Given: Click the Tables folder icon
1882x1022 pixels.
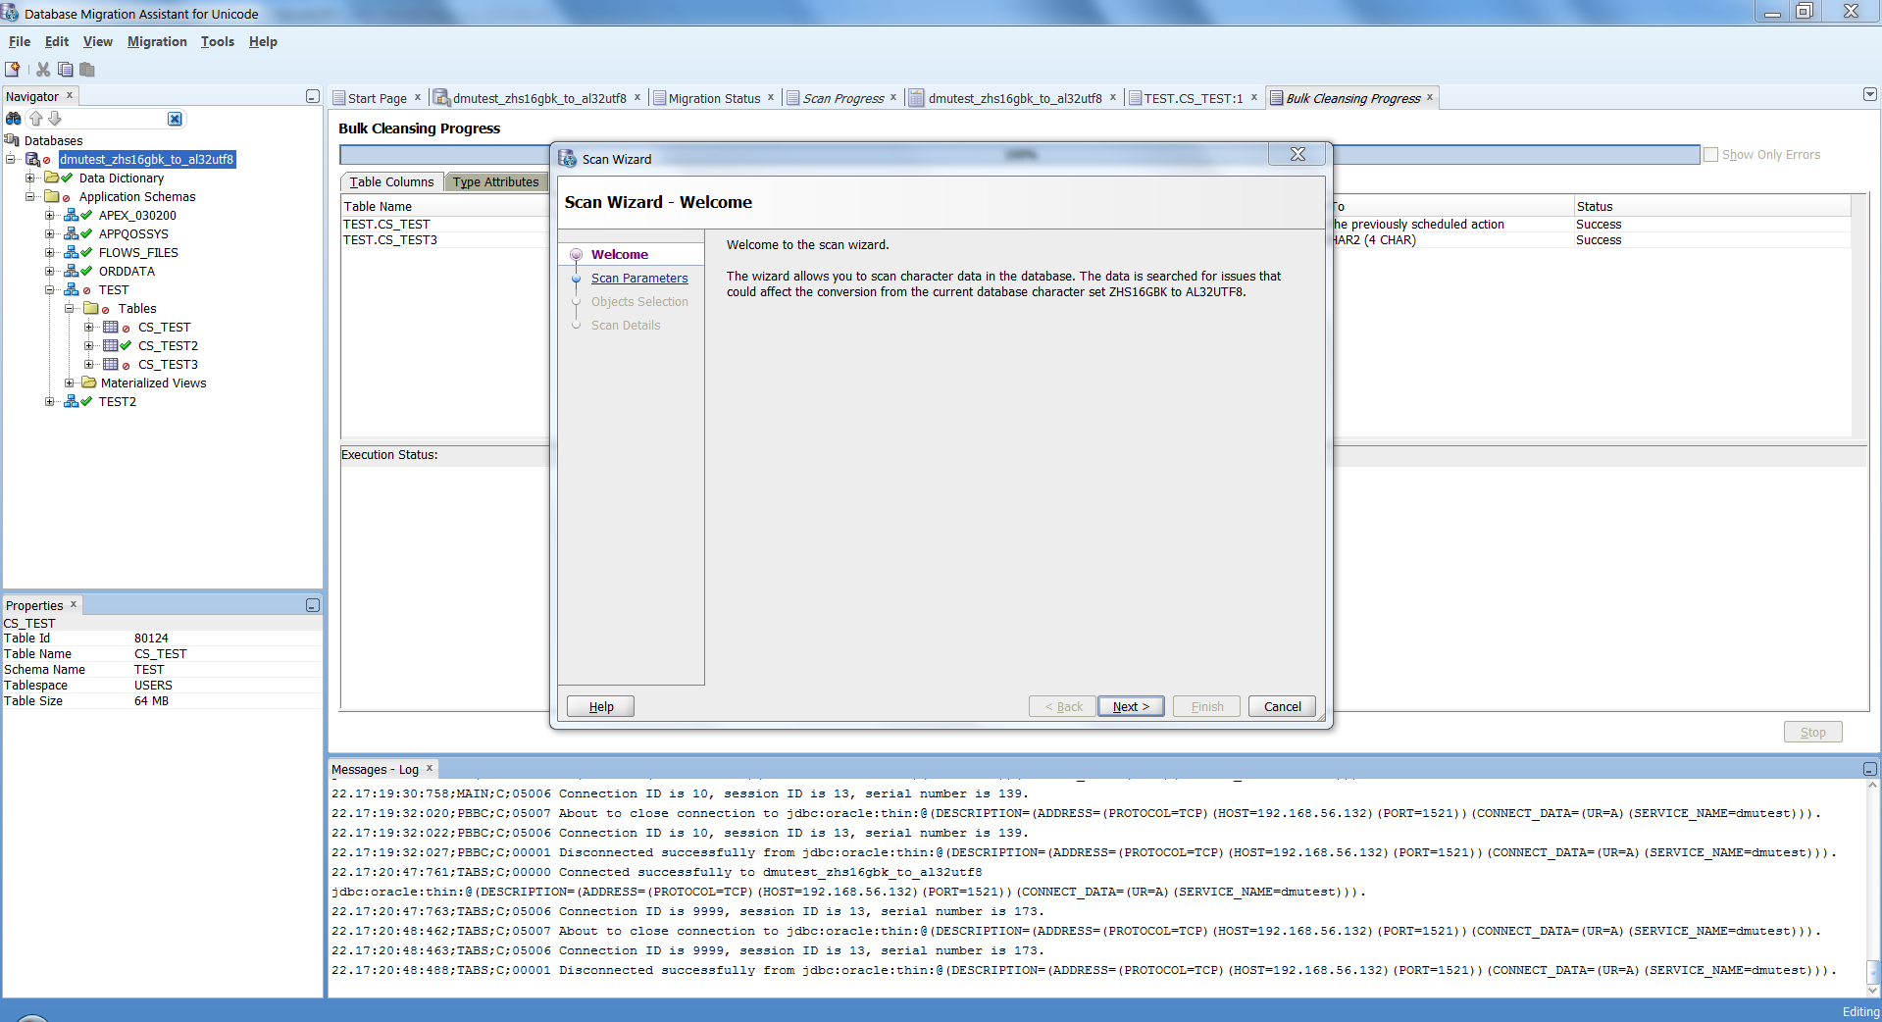Looking at the screenshot, I should [x=91, y=308].
